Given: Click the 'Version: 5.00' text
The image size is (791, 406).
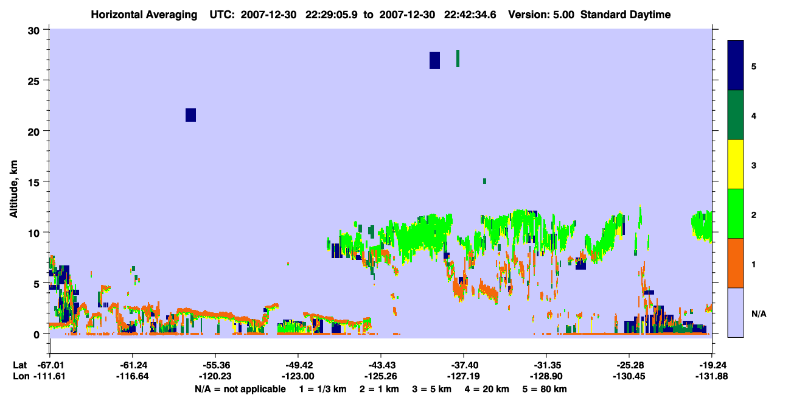Looking at the screenshot, I should [x=541, y=15].
